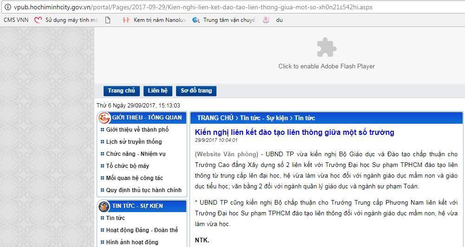Select 'Quy định thủ tục hành chính' link
Screen dimensions: 465x247
[144, 190]
